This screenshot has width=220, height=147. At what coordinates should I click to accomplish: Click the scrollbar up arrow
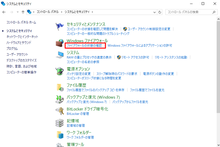click(x=218, y=19)
